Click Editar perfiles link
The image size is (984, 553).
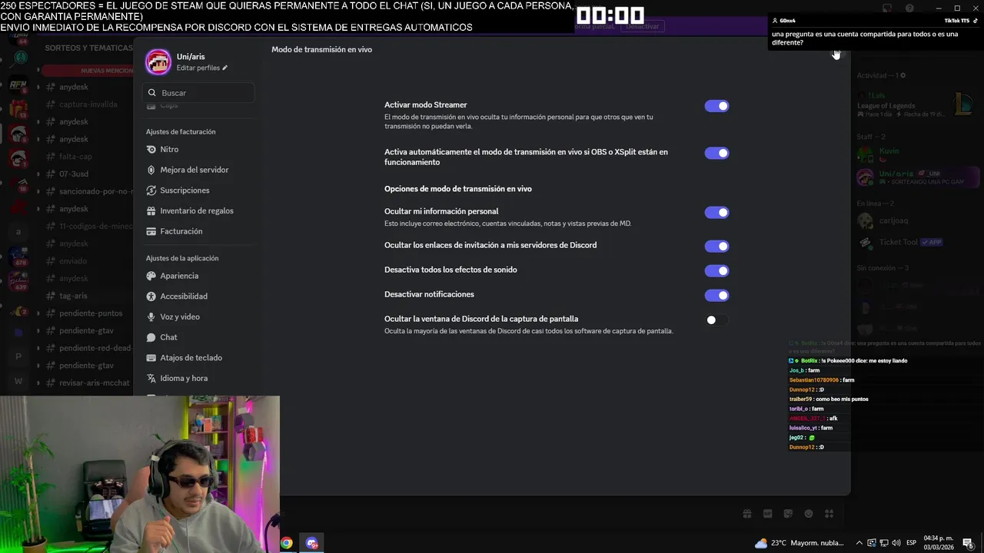[198, 68]
